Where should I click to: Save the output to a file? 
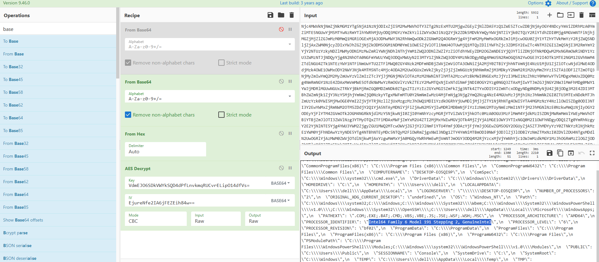pyautogui.click(x=550, y=153)
